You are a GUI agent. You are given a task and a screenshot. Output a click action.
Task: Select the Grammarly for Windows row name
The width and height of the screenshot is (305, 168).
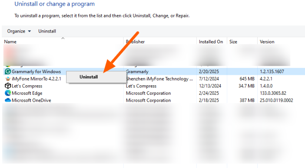click(36, 72)
